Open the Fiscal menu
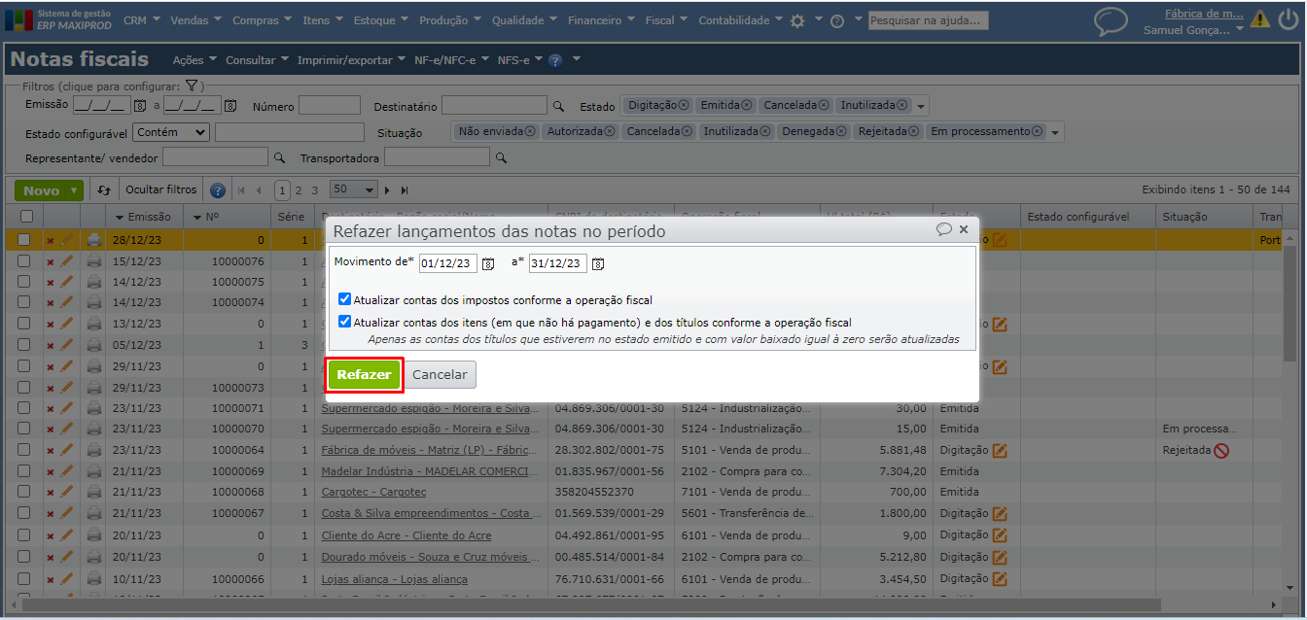Screen dimensions: 1307x620 [x=666, y=20]
